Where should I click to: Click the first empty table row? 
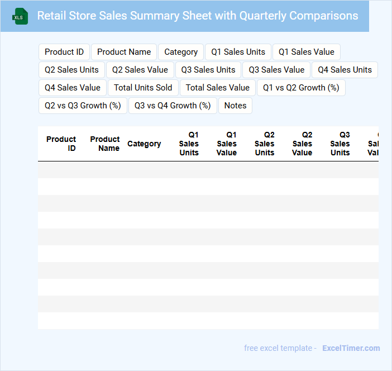tap(208, 170)
